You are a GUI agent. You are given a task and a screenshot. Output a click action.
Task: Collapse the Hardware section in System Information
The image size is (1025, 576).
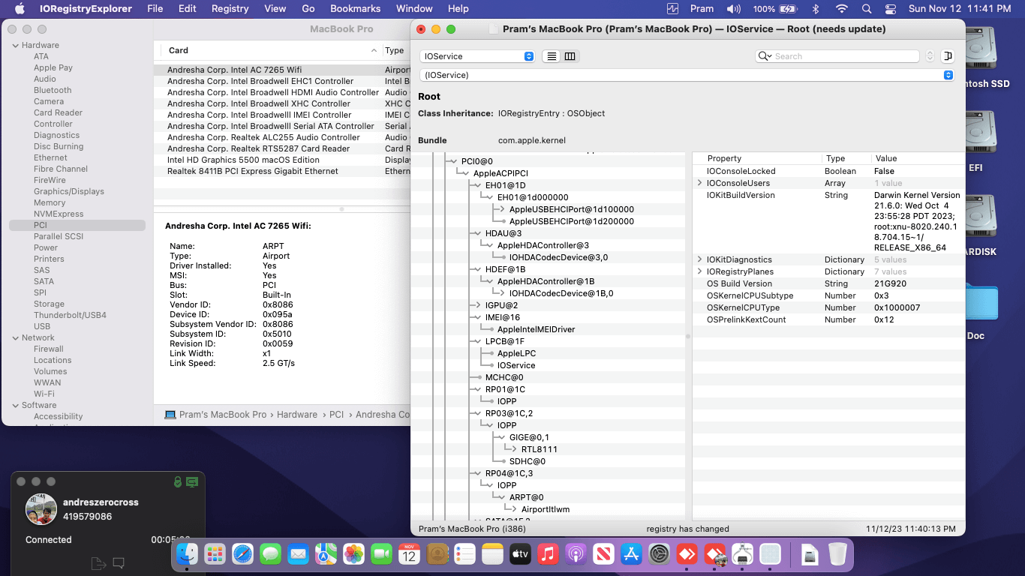[15, 45]
